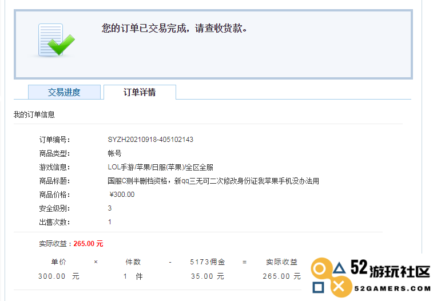The image size is (437, 301).
Task: Click the 出售次数 label
Action: click(x=54, y=222)
